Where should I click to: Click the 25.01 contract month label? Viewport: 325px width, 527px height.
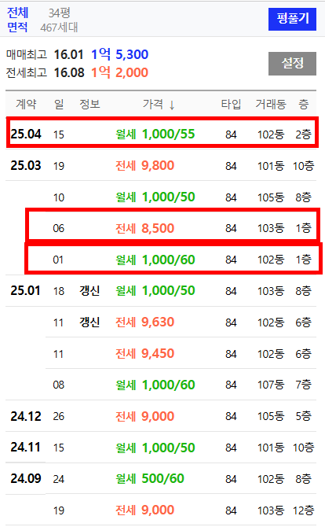pyautogui.click(x=25, y=291)
